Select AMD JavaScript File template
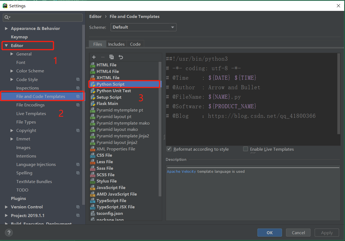345x241 pixels. click(x=116, y=194)
